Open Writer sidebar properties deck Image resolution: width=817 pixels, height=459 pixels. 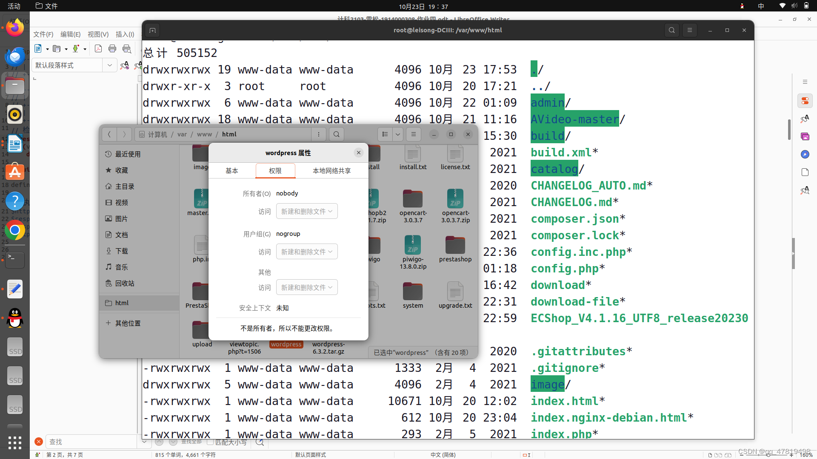click(805, 101)
